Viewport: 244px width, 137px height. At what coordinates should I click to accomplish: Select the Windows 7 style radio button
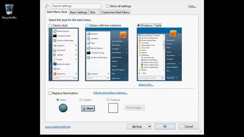coord(138,25)
